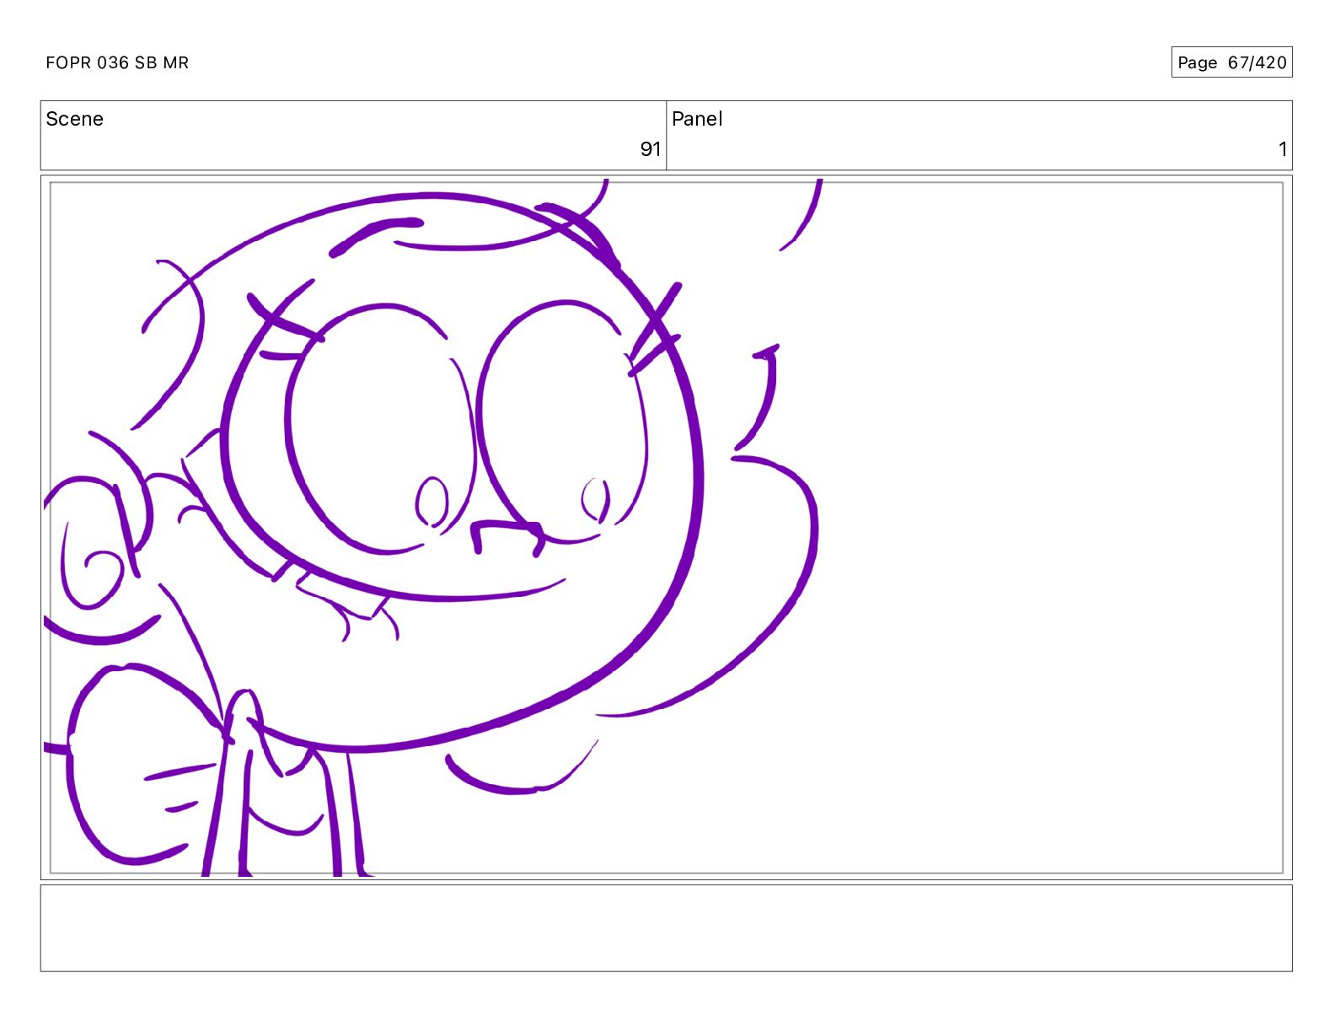Click the 'Scene' label

coord(74,119)
